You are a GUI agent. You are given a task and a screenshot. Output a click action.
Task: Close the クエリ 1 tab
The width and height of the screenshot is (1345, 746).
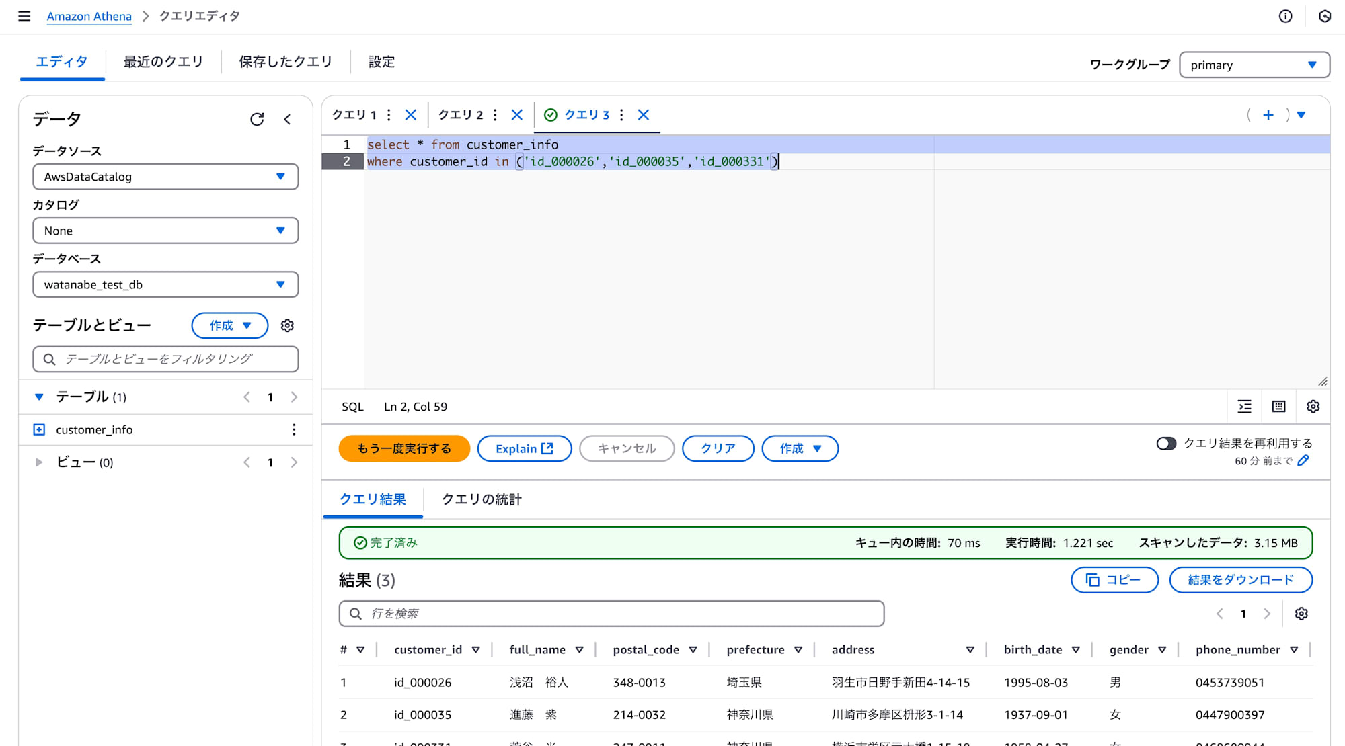click(x=411, y=115)
